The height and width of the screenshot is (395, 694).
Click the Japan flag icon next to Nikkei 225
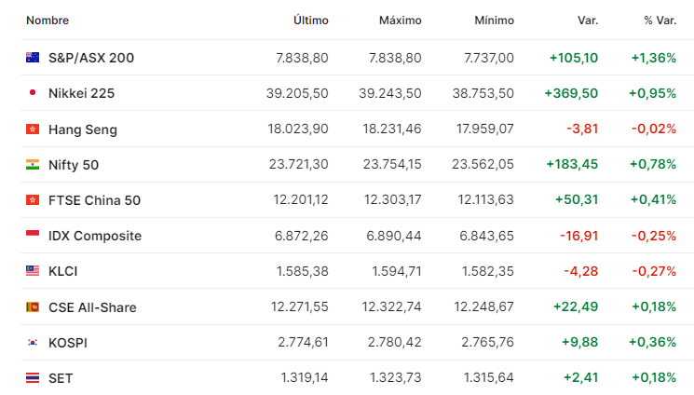point(33,92)
